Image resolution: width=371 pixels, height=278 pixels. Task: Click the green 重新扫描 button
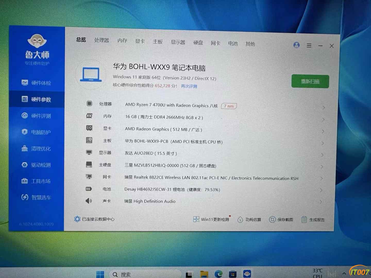point(310,82)
